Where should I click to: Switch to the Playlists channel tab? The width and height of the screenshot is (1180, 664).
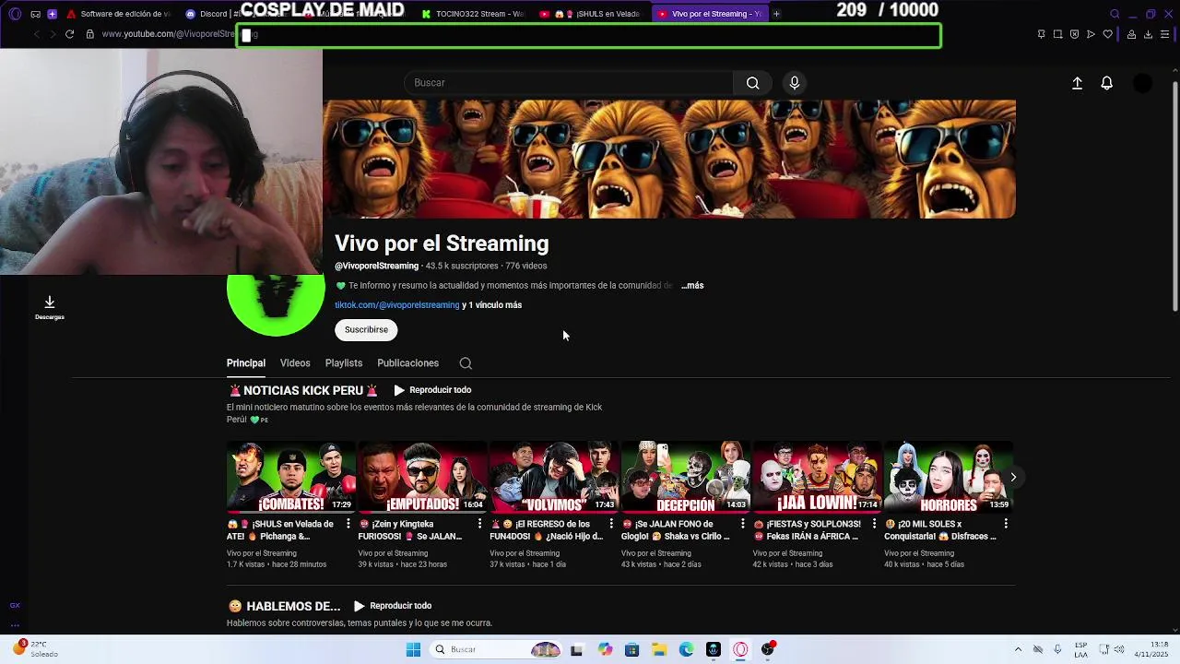[344, 363]
